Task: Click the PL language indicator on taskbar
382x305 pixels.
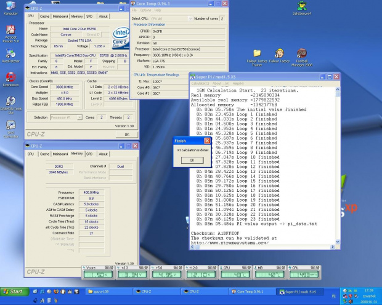Action: tap(333, 296)
